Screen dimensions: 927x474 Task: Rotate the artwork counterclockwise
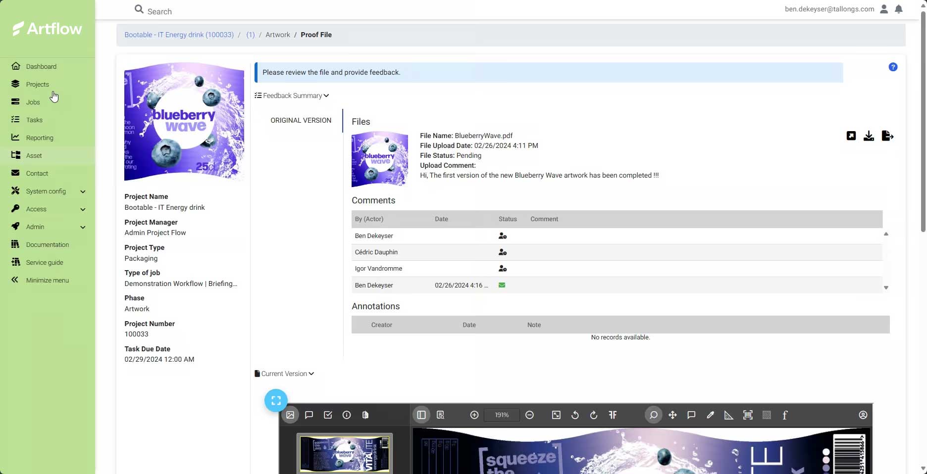coord(575,415)
